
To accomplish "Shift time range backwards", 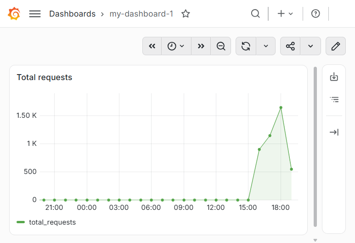I will pyautogui.click(x=152, y=46).
